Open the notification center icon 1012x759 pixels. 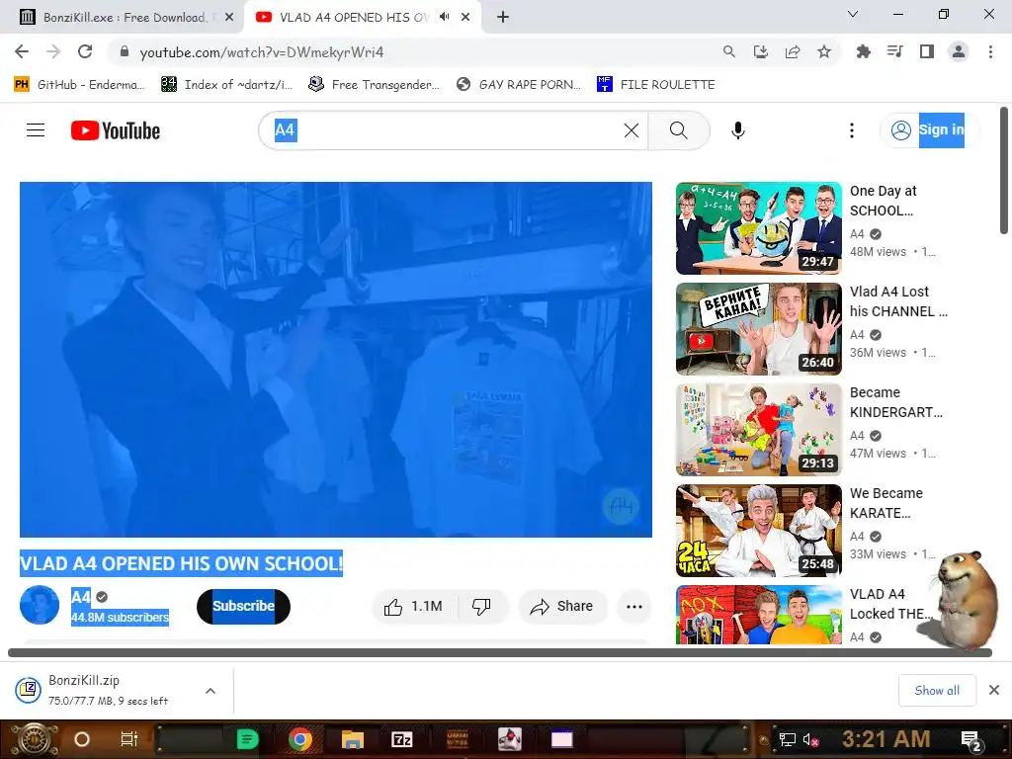click(x=971, y=740)
